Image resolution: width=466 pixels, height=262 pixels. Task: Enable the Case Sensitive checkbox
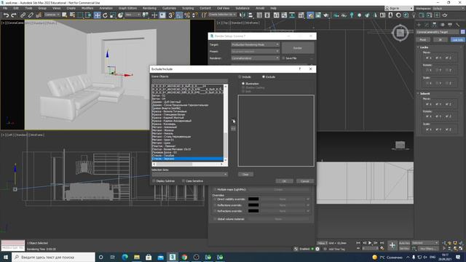[x=183, y=181]
